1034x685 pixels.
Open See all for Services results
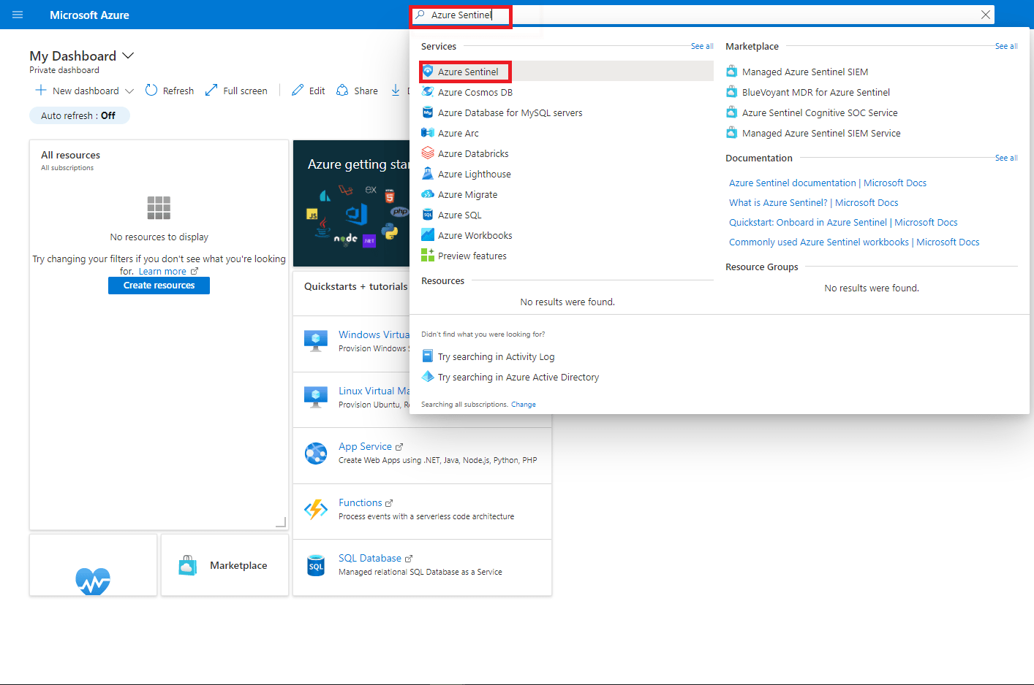[702, 45]
